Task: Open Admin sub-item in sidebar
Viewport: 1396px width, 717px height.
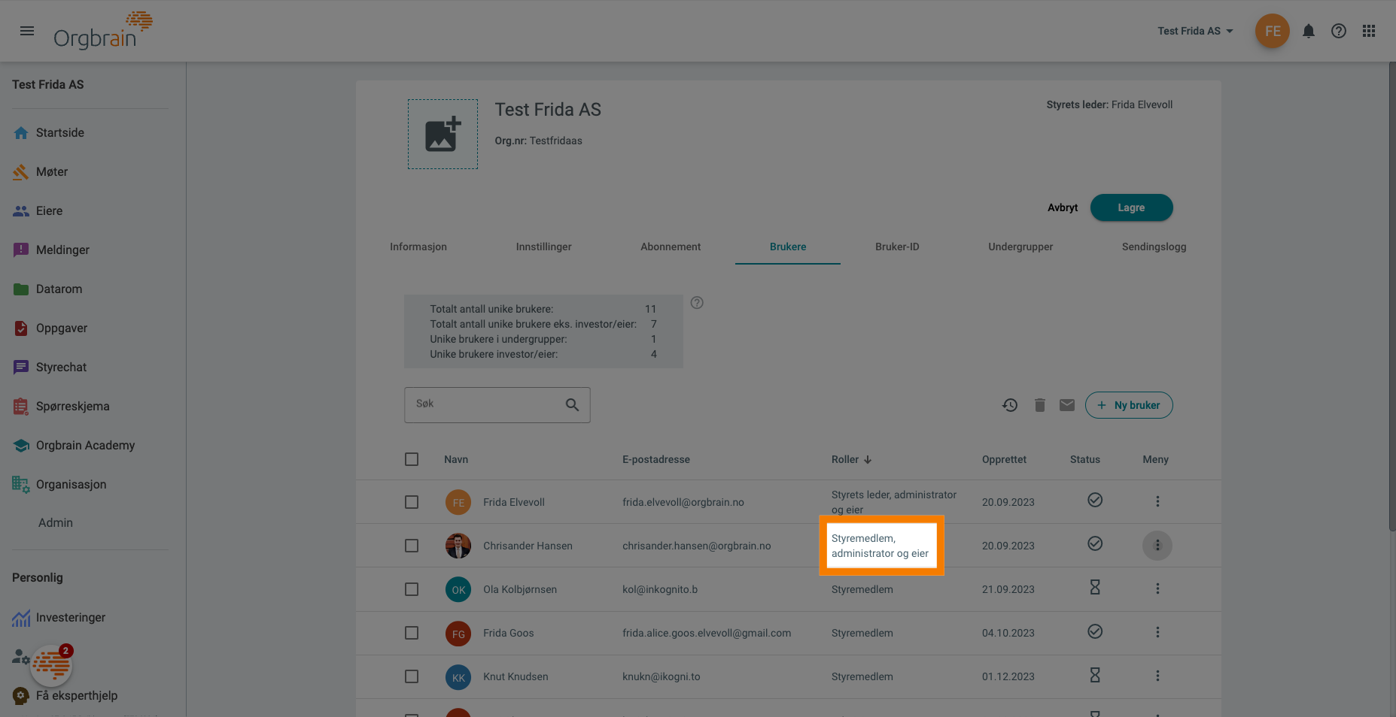Action: pos(56,523)
